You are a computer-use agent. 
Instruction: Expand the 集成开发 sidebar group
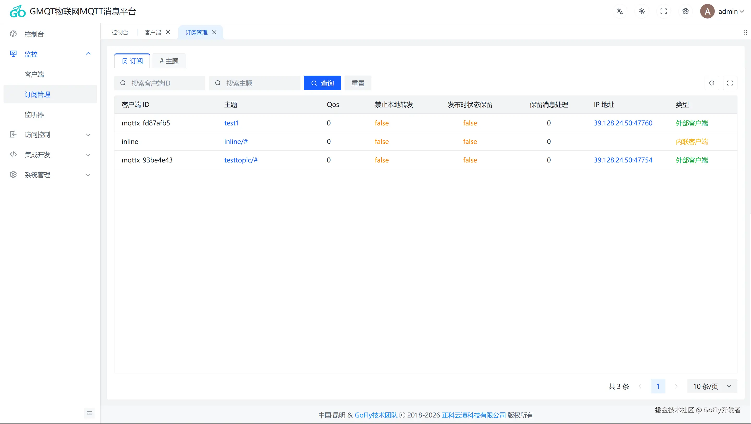(50, 155)
